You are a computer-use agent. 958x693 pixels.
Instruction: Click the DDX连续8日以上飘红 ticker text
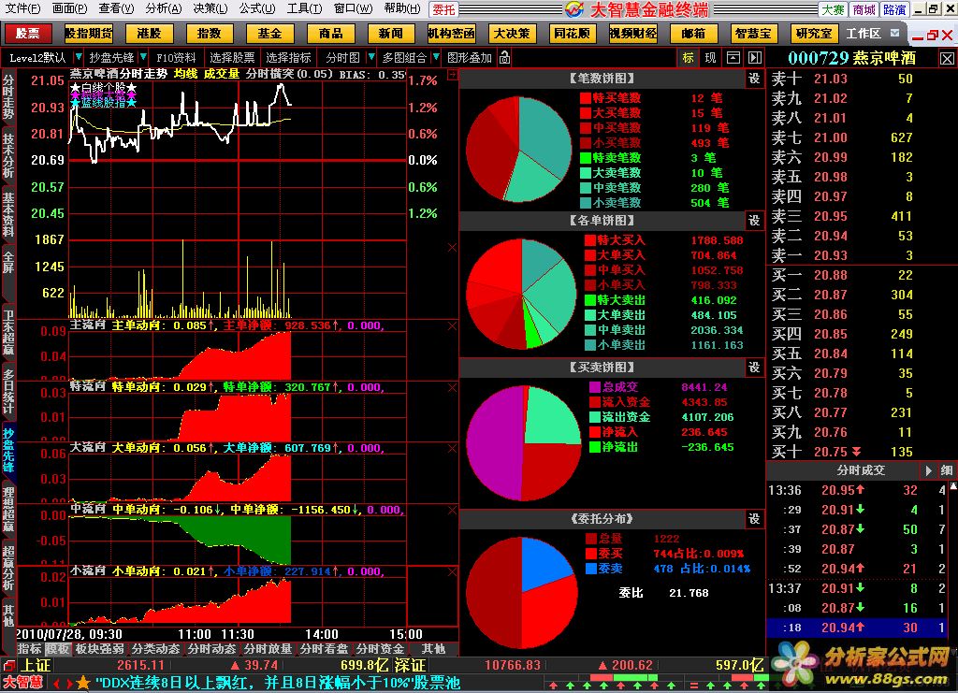(x=278, y=683)
